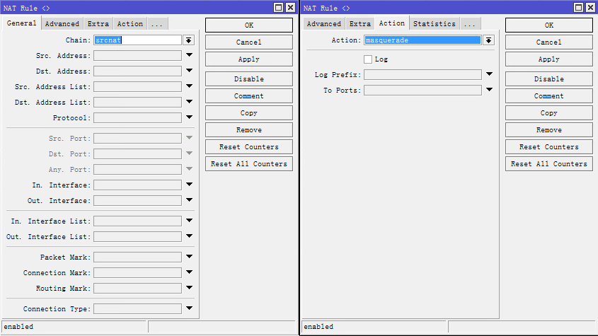Show more tabs in left window
The height and width of the screenshot is (336, 598).
click(x=157, y=24)
